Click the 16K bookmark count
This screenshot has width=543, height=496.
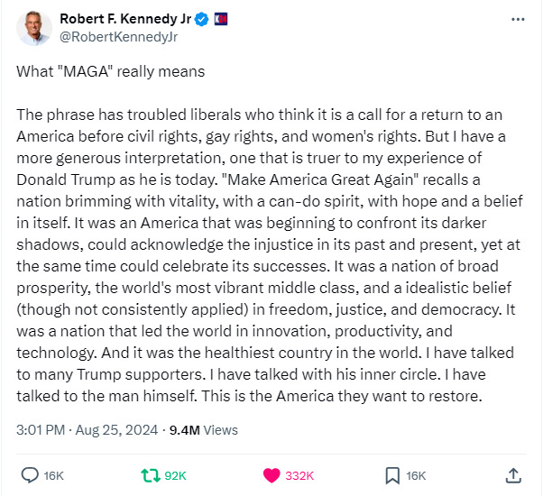click(x=417, y=475)
